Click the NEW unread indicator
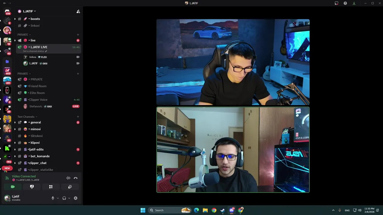The height and width of the screenshot is (215, 383). point(7,168)
